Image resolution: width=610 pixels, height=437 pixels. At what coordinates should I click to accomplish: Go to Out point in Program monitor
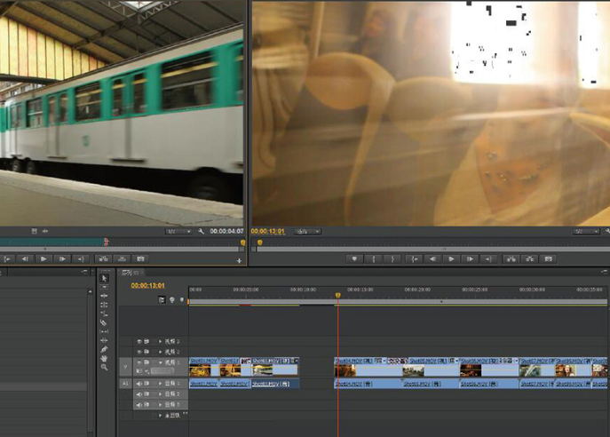pyautogui.click(x=488, y=258)
